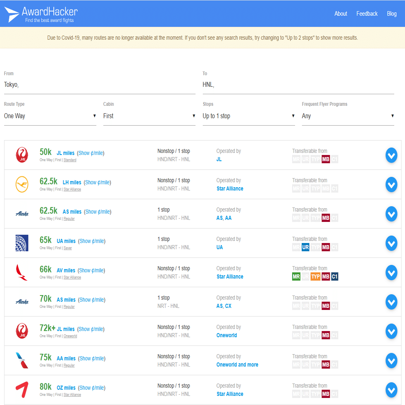Open the Route Type dropdown
The image size is (405, 405).
point(50,116)
